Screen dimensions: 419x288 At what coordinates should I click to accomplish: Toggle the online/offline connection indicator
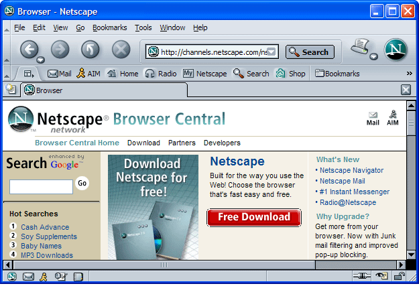[362, 276]
